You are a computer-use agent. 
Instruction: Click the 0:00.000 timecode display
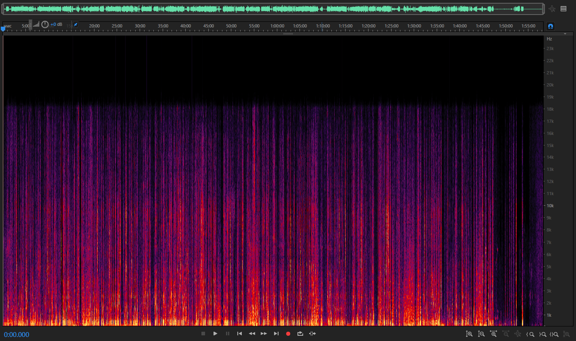pyautogui.click(x=17, y=335)
